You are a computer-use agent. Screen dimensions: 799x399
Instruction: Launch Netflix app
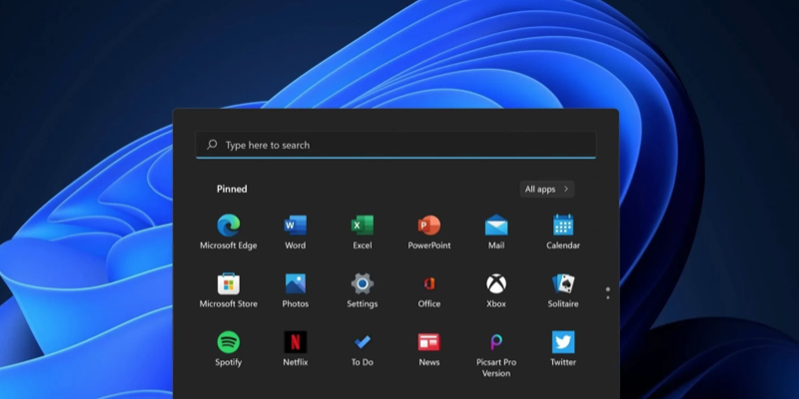(x=296, y=343)
